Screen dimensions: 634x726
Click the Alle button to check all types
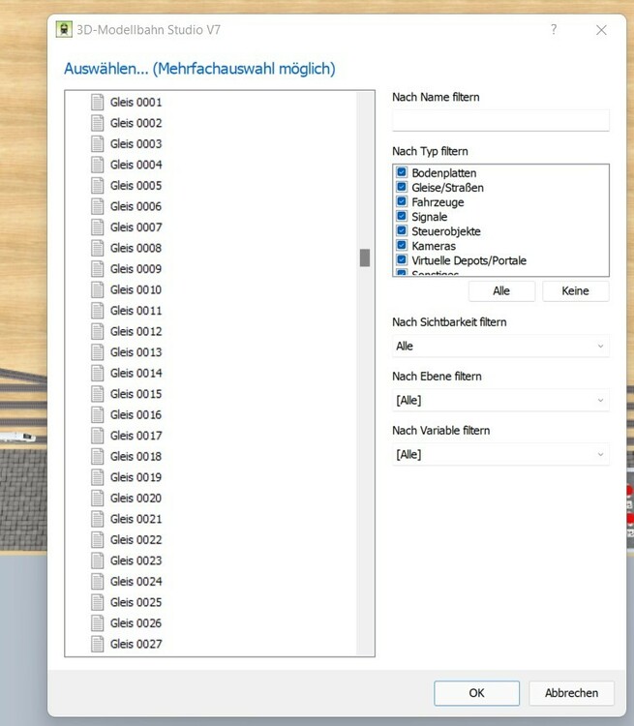pyautogui.click(x=501, y=290)
